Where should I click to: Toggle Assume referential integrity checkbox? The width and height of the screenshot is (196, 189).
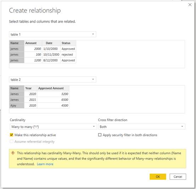coord(11,142)
